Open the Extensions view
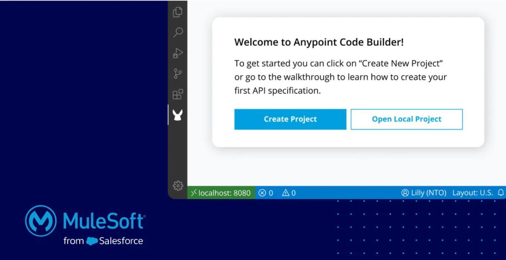The height and width of the screenshot is (260, 506). point(178,95)
